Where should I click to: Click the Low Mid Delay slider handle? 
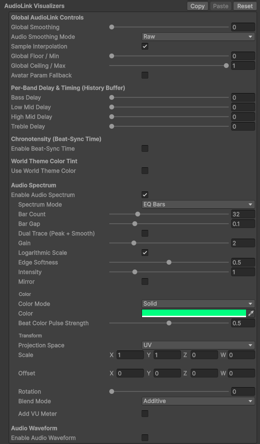(112, 107)
